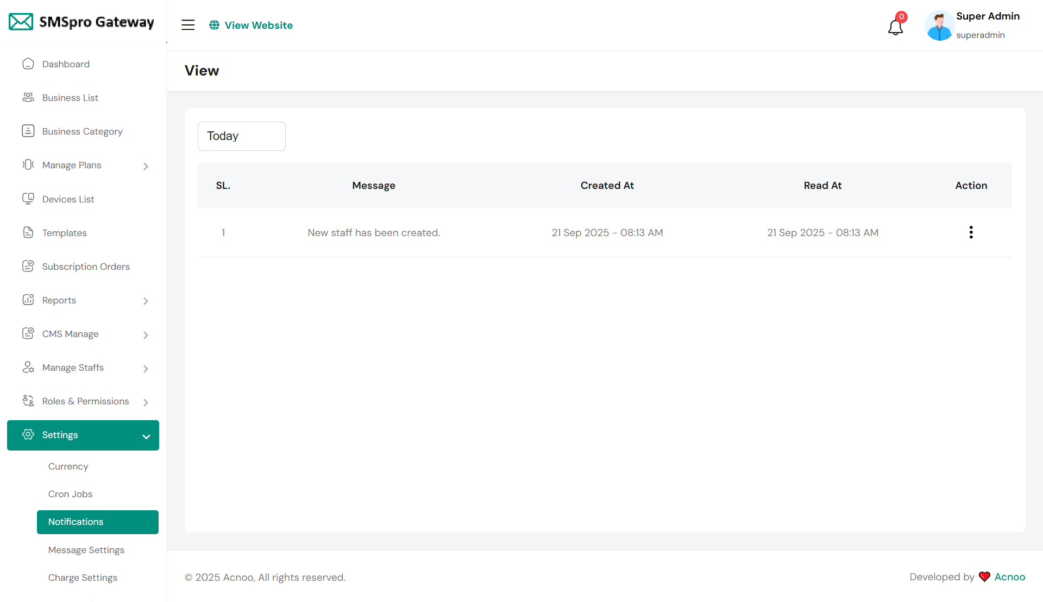This screenshot has height=602, width=1043.
Task: Click the Dashboard sidebar icon
Action: (28, 64)
